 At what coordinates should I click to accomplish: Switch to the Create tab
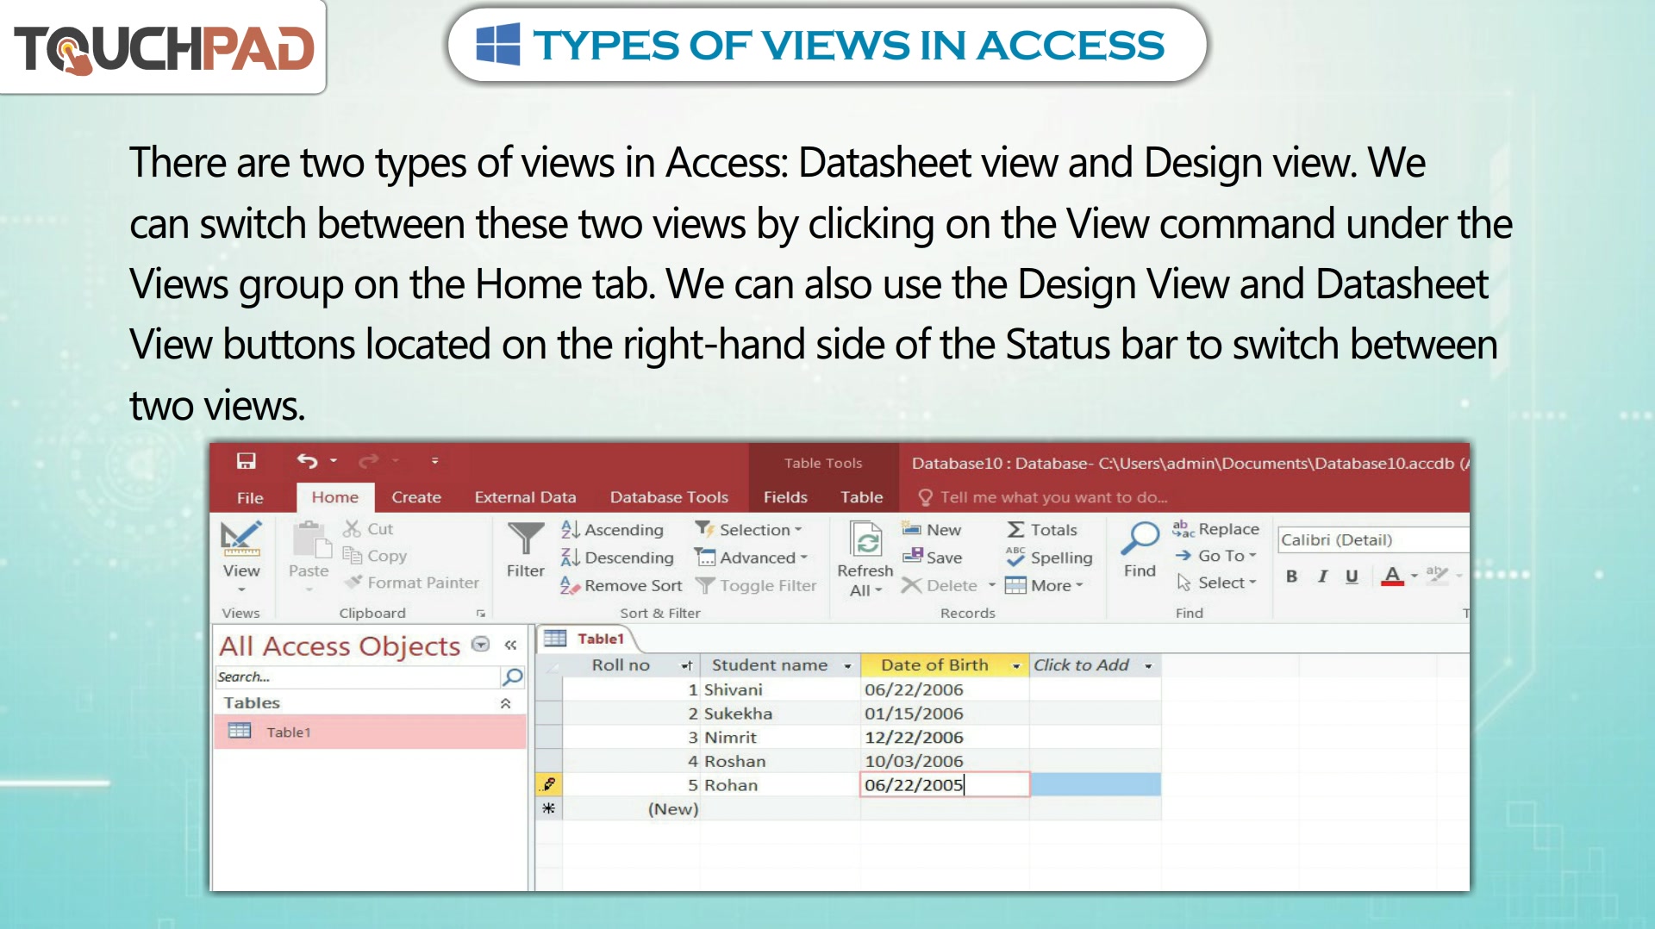[415, 497]
